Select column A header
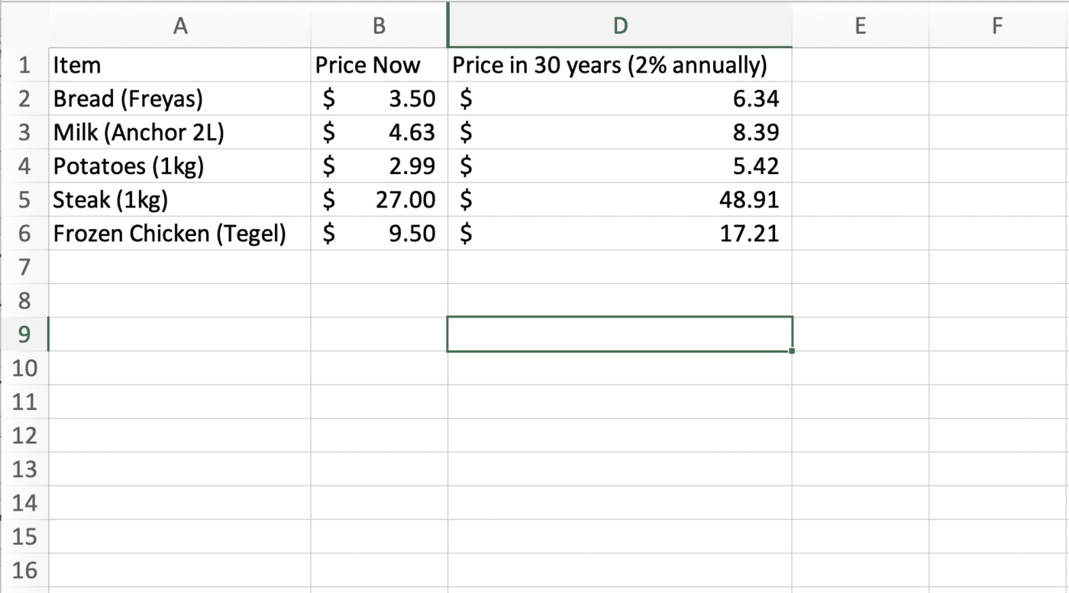The width and height of the screenshot is (1069, 593). (180, 25)
